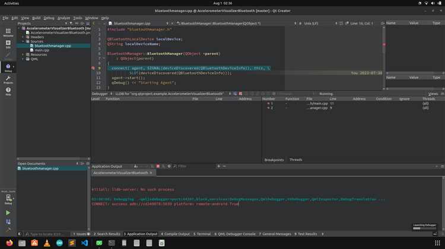Stop debugger with red square in debugger toolbar
This screenshot has height=249, width=445.
(x=240, y=93)
